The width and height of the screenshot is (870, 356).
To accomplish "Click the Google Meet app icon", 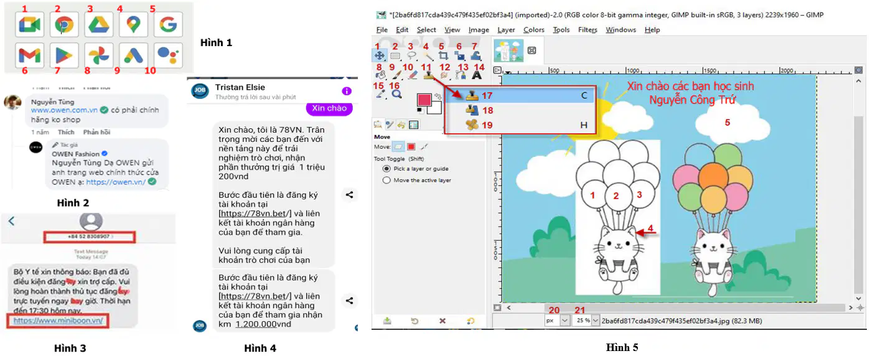I will pyautogui.click(x=29, y=25).
